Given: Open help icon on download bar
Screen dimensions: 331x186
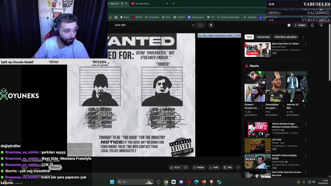Looking at the screenshot, I should tap(236, 35).
